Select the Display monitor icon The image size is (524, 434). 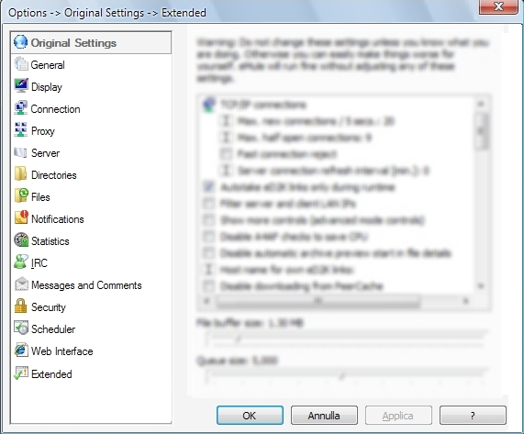(x=21, y=86)
